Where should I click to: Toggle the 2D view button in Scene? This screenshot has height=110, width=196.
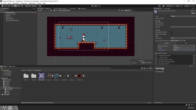[x=51, y=10]
